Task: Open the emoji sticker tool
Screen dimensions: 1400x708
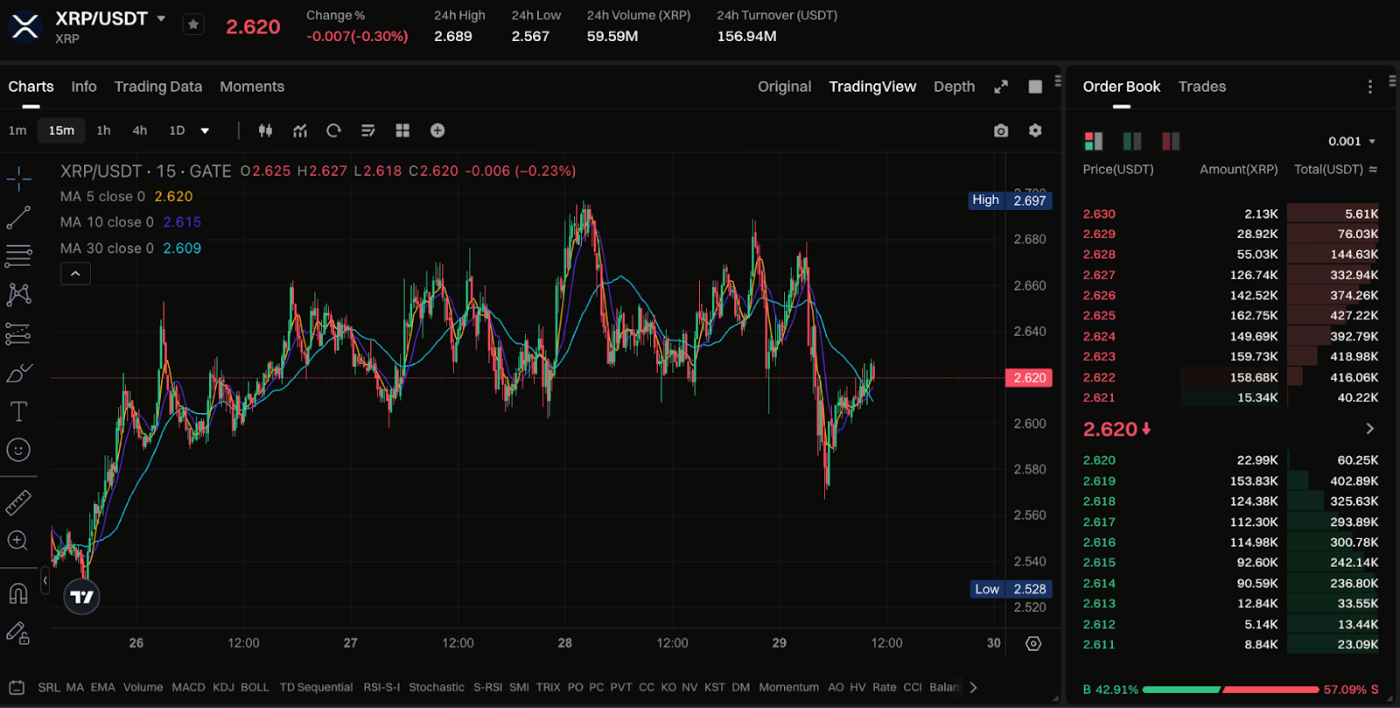Action: click(x=18, y=450)
